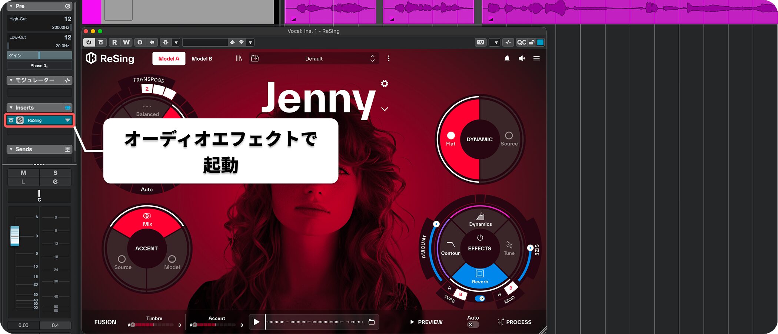Screen dimensions: 778x334
Task: Toggle the plugin power bypass button
Action: click(89, 42)
